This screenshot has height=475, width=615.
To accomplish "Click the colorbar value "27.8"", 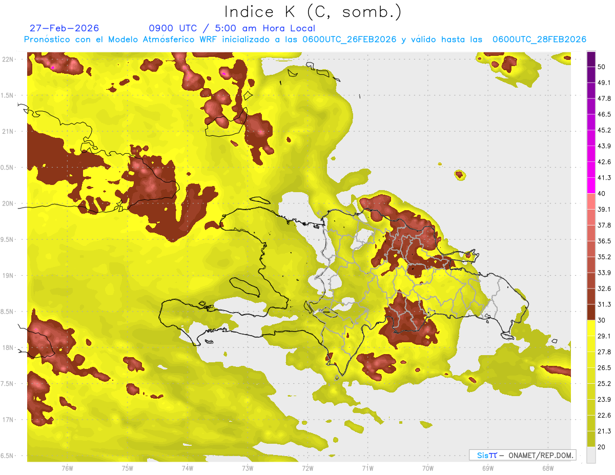I will pos(604,352).
